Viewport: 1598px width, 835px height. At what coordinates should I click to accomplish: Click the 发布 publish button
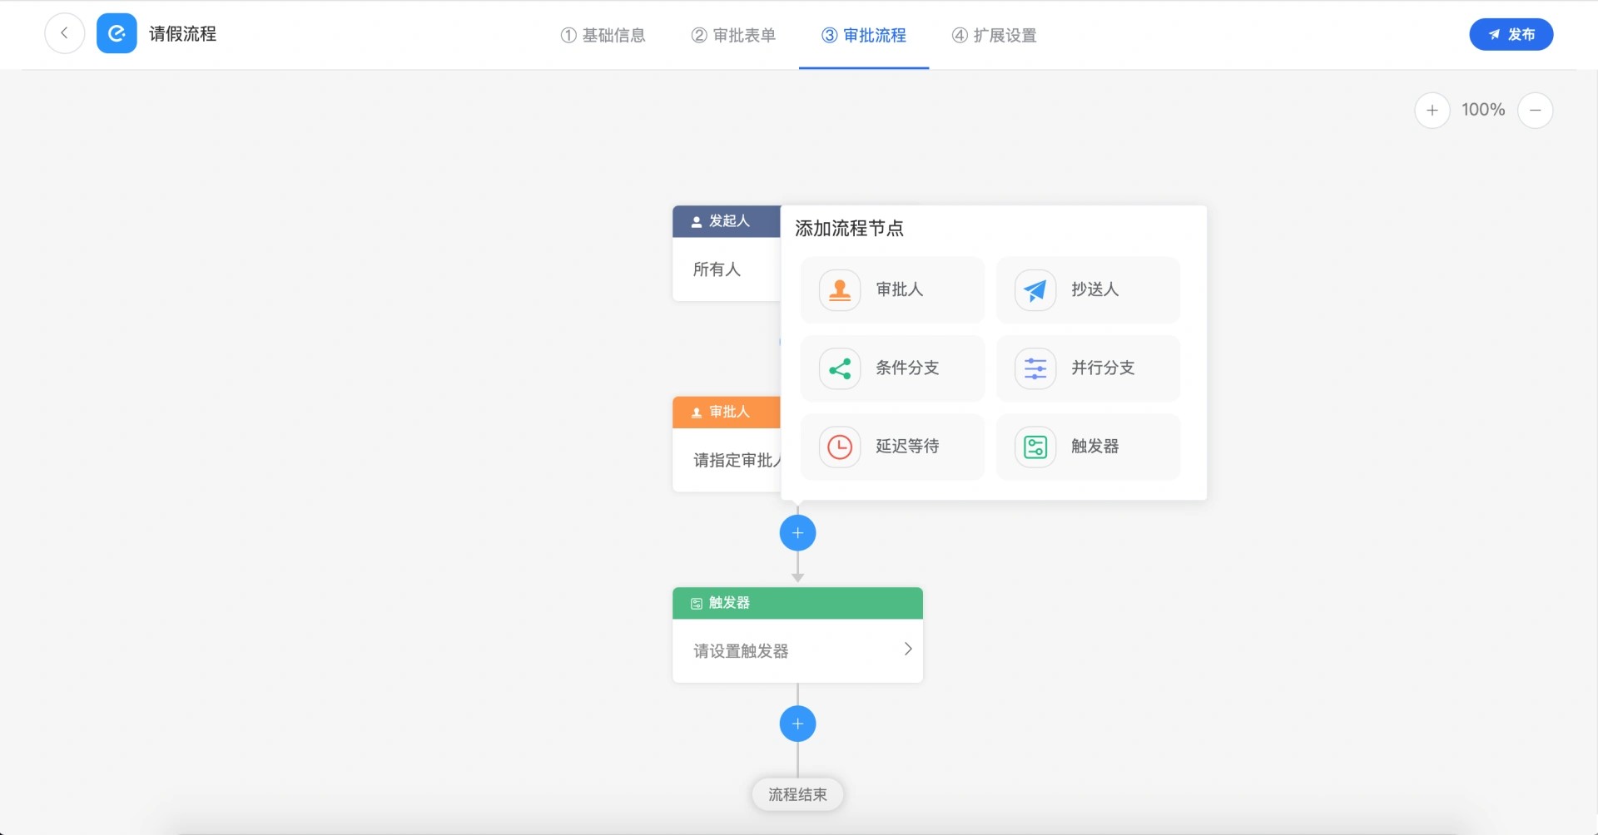tap(1511, 34)
